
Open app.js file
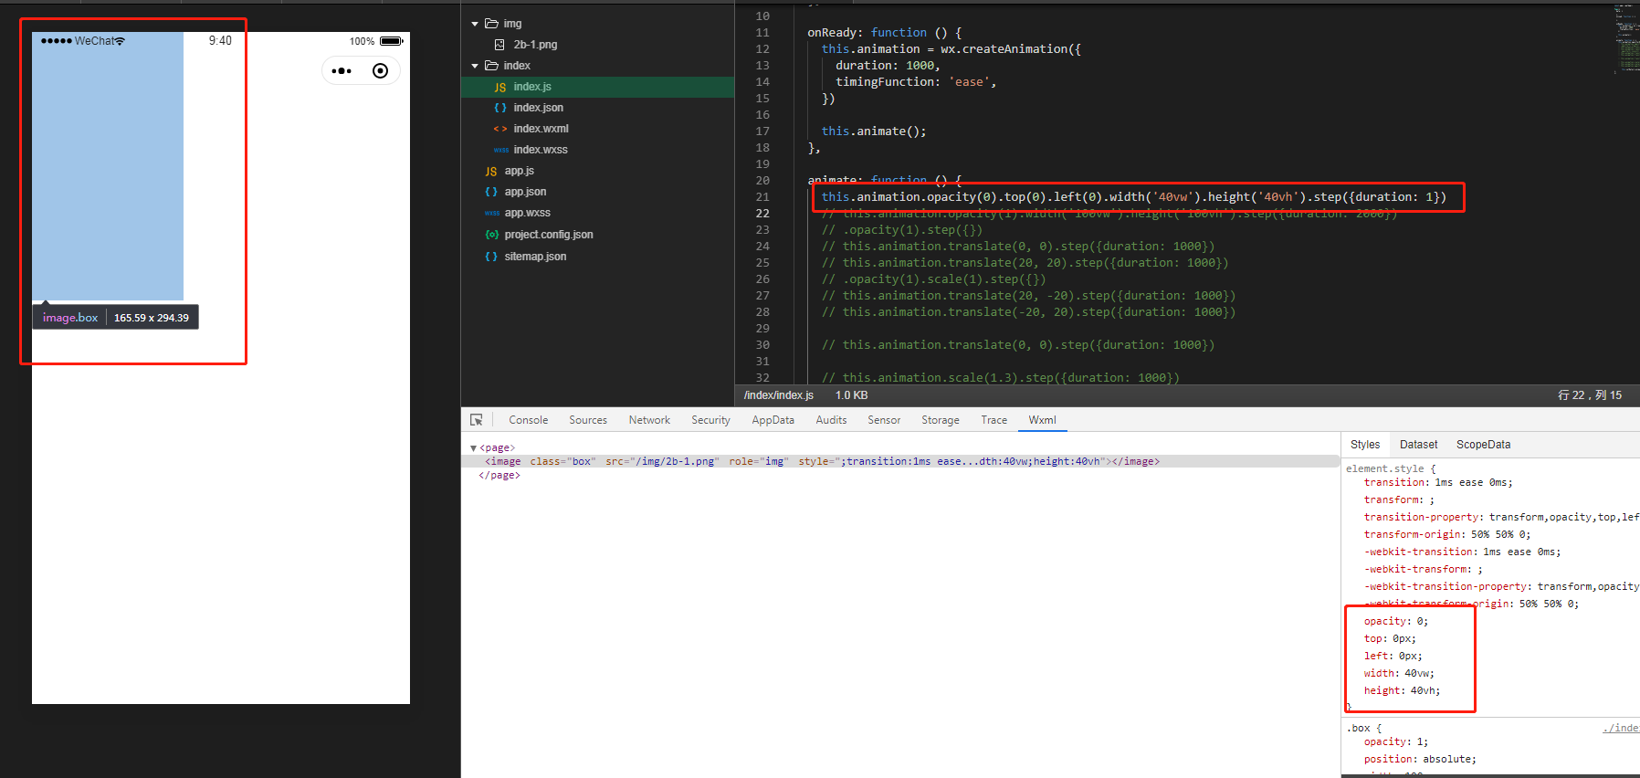pos(519,171)
